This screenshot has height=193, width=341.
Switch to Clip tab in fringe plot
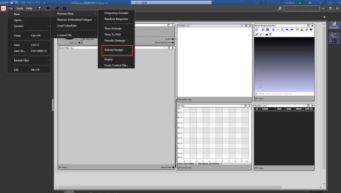[x=268, y=94]
